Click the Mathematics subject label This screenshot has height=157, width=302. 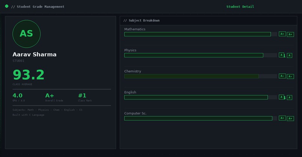point(135,29)
